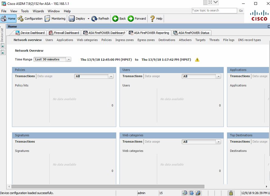Viewport: 270px width, 196px height.
Task: Open the Tools menu
Action: [x=25, y=11]
